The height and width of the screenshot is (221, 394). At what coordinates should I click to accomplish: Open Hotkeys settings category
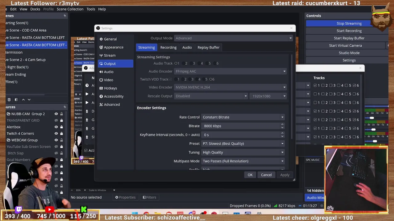[115, 88]
